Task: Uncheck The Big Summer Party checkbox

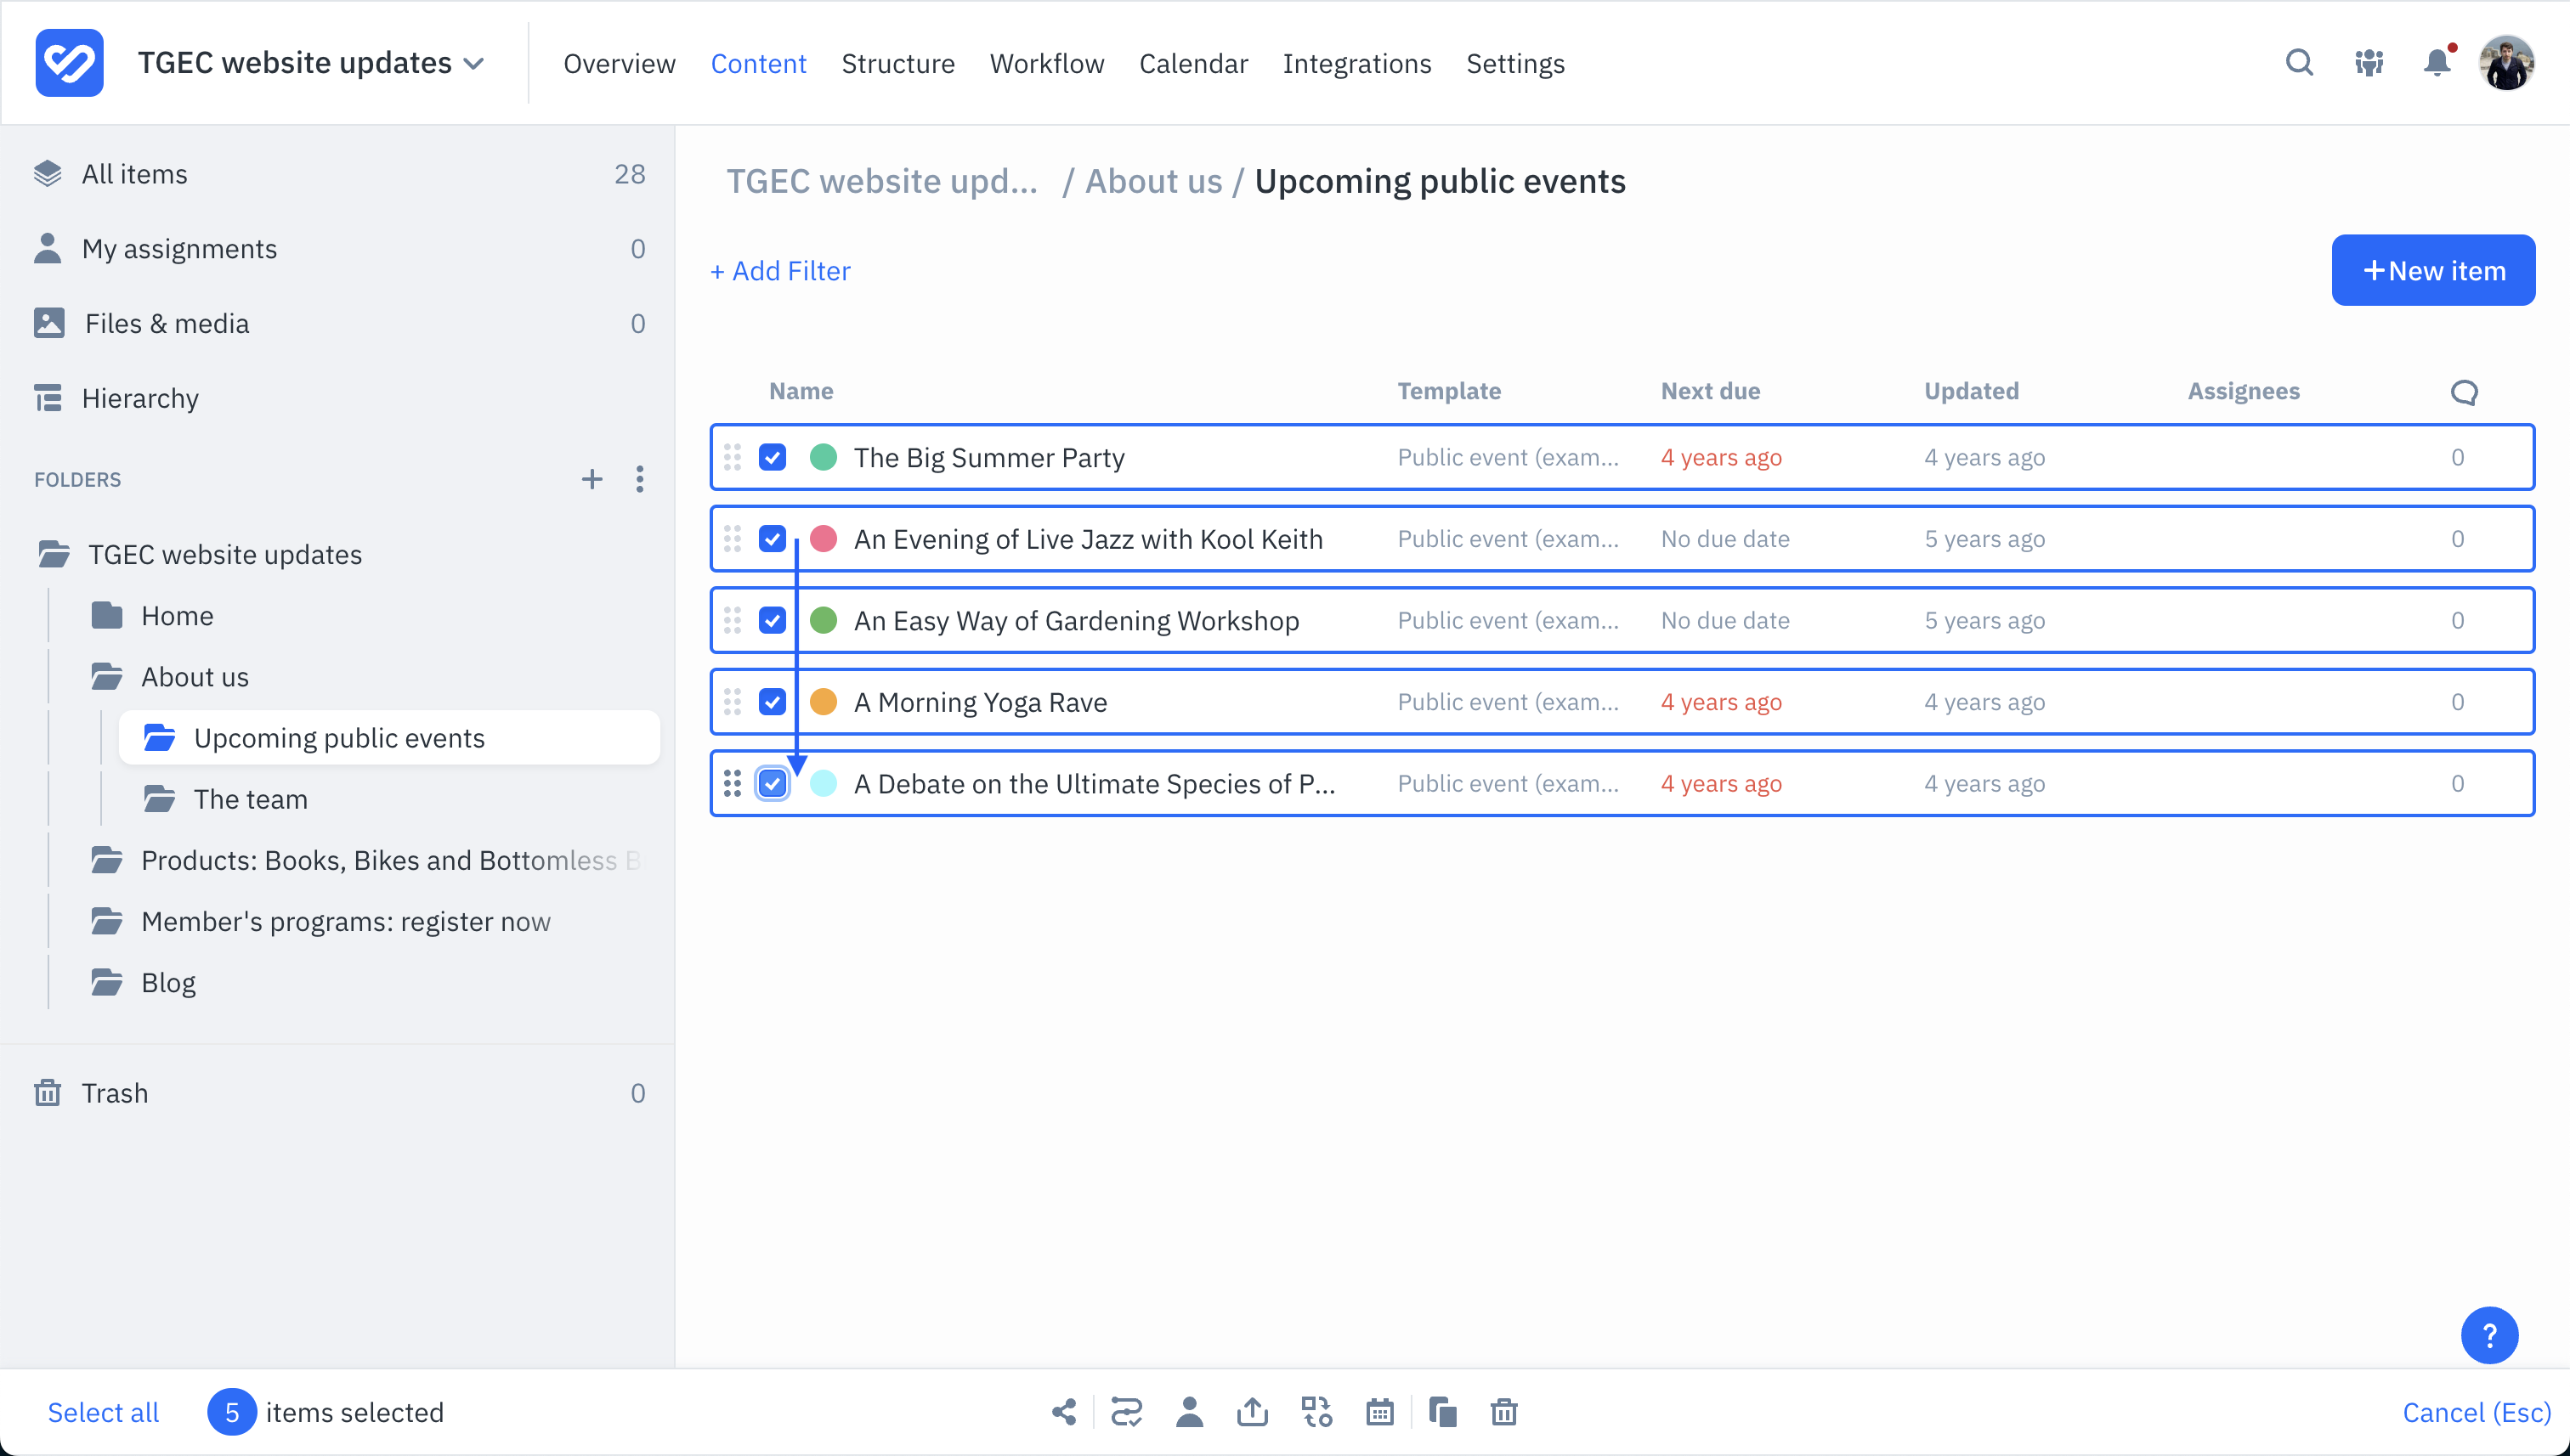Action: tap(773, 457)
